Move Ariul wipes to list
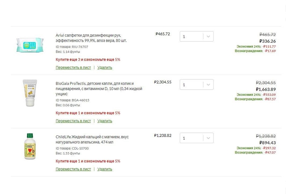Screen dimensions: 286x194 [x=73, y=67]
